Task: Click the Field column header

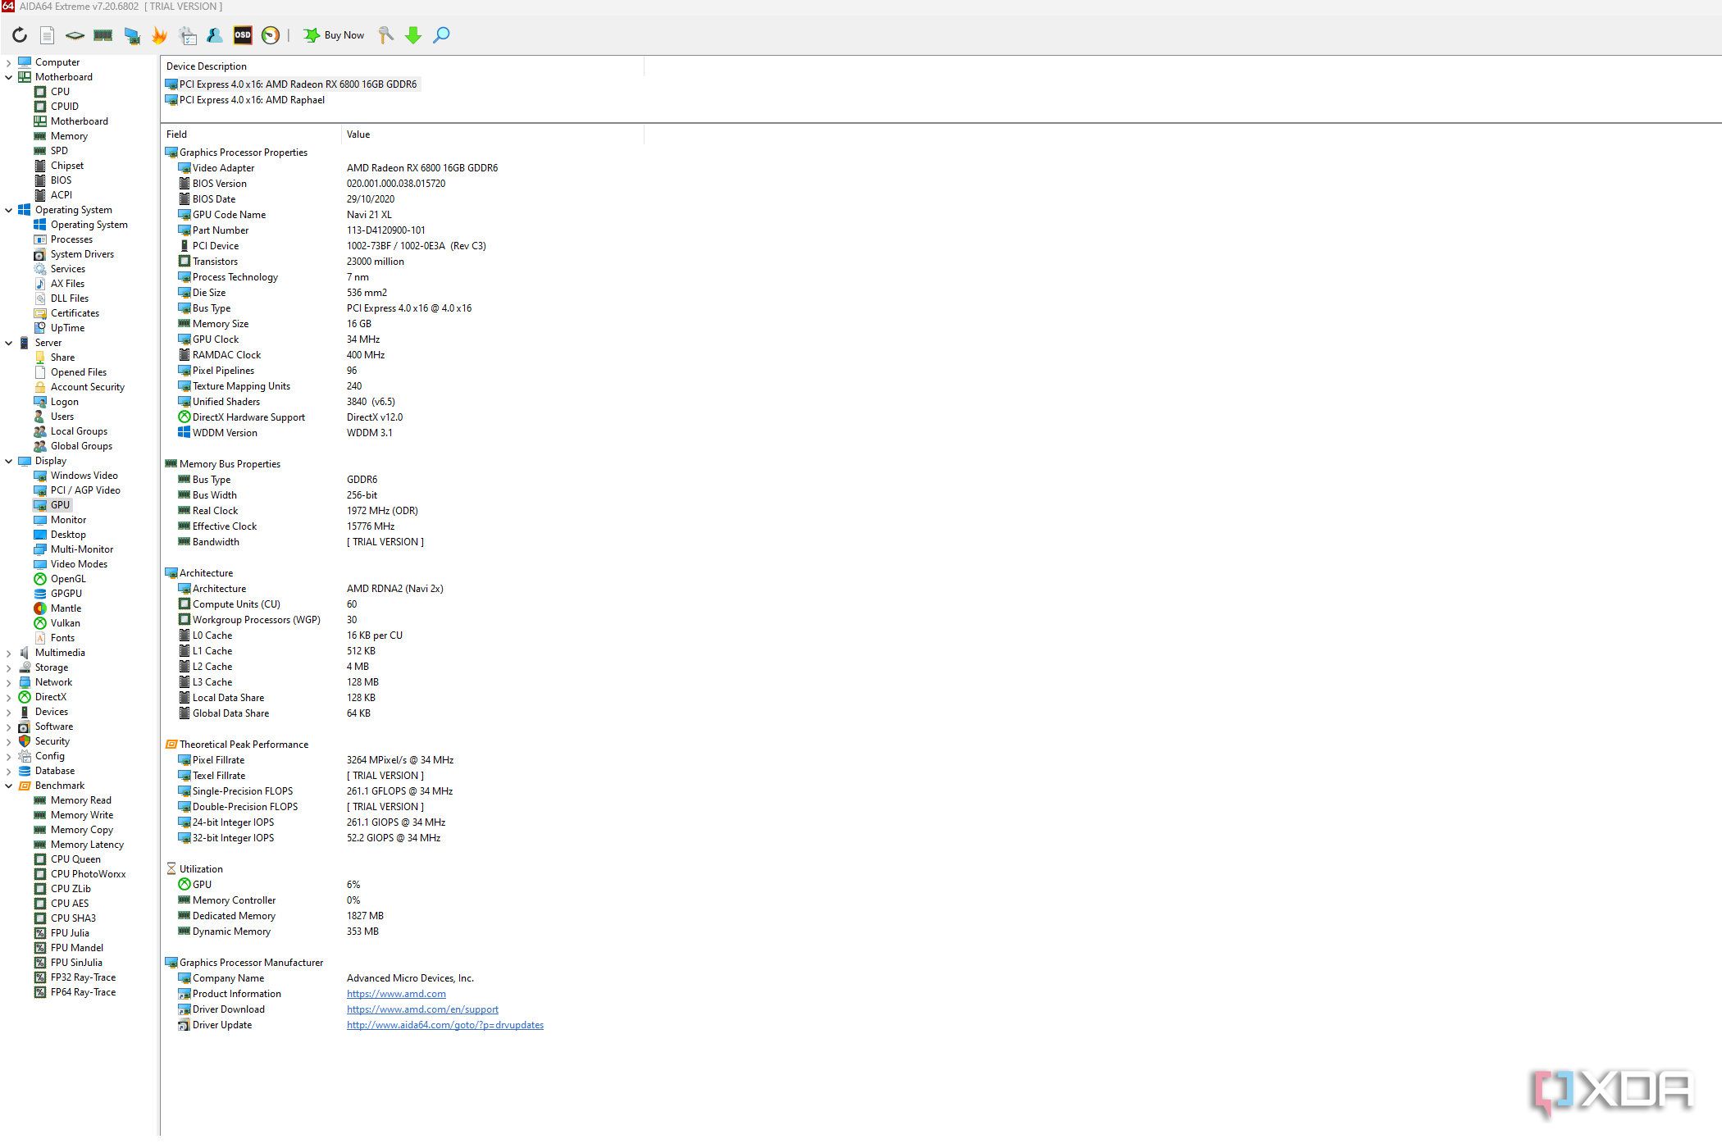Action: click(251, 134)
